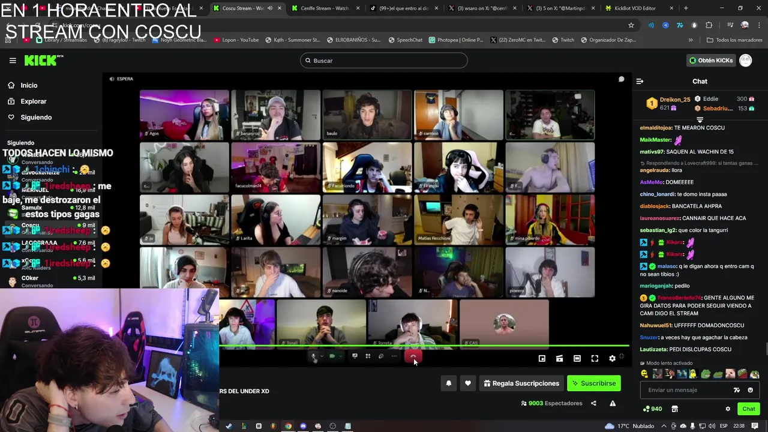Open the Kick hamburger sidebar menu

(x=13, y=61)
